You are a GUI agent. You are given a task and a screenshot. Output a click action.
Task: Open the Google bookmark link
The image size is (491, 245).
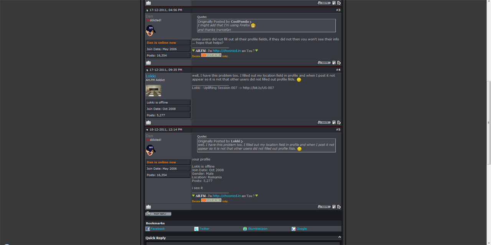pos(302,229)
